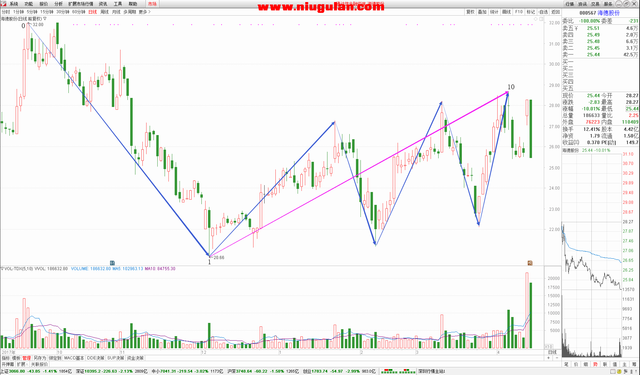Open the 分析 menu
The height and width of the screenshot is (375, 640).
[x=59, y=4]
